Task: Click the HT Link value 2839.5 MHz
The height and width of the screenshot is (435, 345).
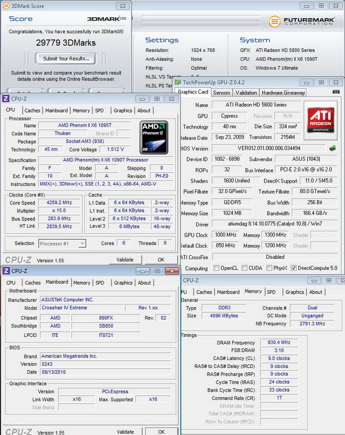Action: [x=59, y=227]
